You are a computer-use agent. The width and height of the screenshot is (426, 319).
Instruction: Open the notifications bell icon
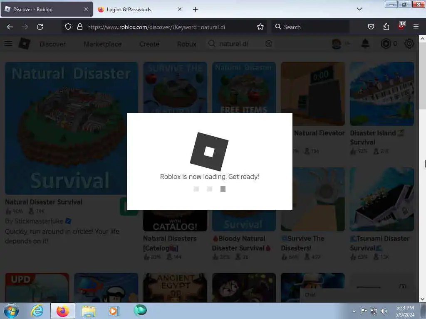coord(365,44)
